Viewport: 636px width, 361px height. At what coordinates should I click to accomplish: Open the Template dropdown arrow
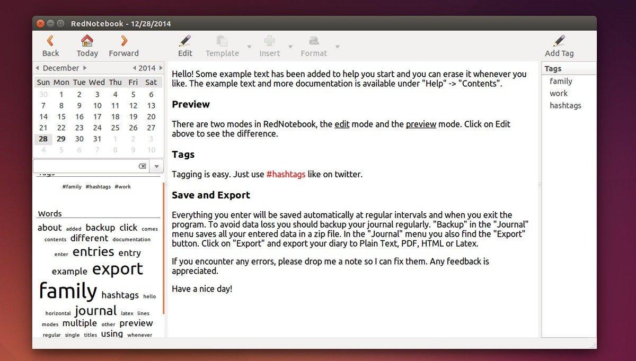click(249, 47)
